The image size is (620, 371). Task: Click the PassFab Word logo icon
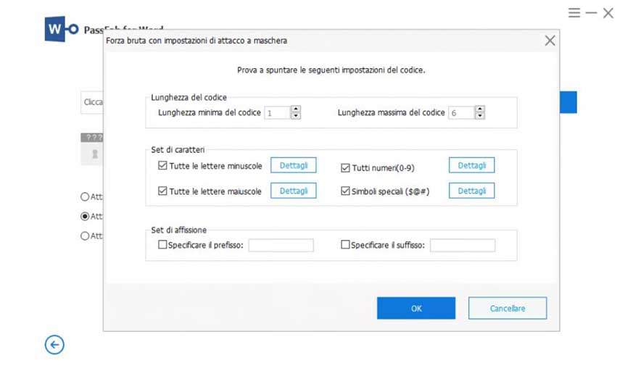tap(61, 30)
